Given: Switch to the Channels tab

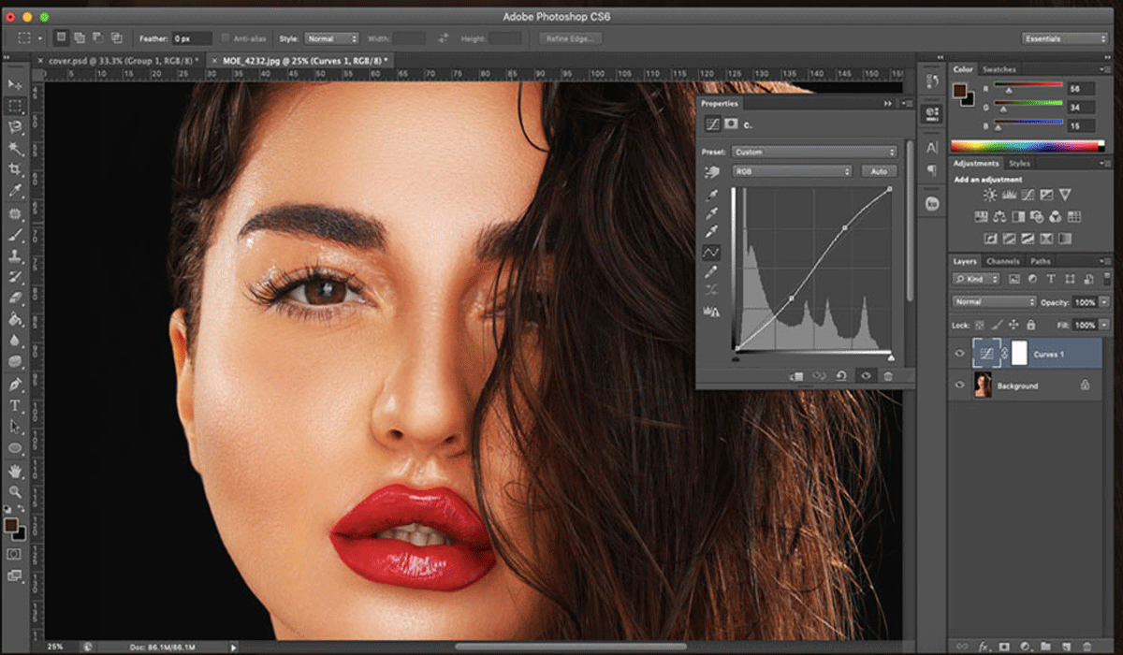Looking at the screenshot, I should [1001, 261].
